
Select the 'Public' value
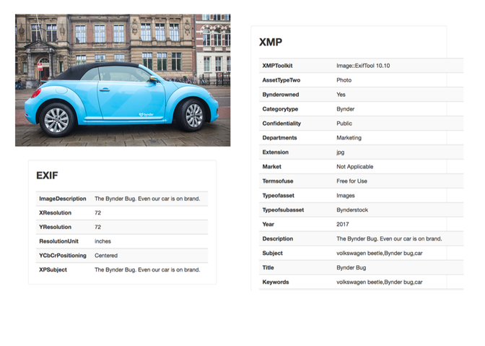(344, 124)
